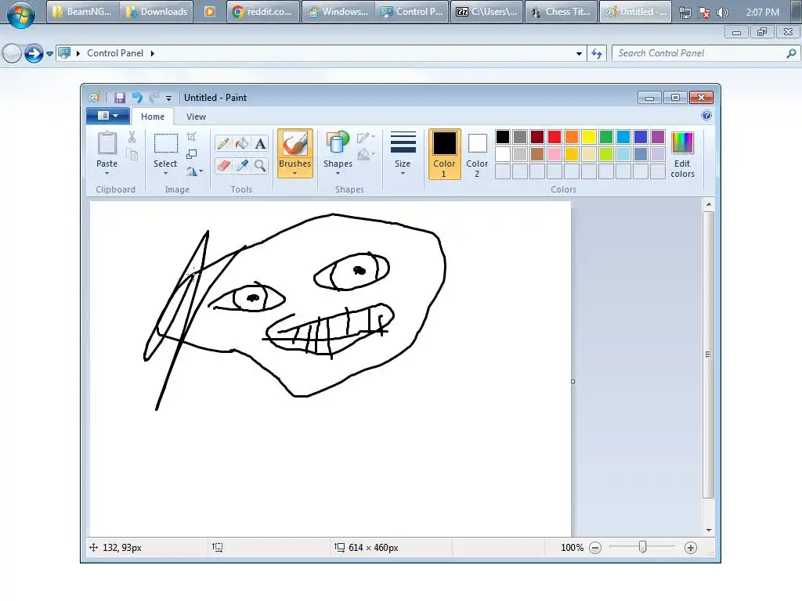
Task: Click the Windows Start orb
Action: tap(21, 14)
